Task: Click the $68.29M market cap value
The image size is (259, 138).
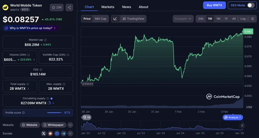Action: (32, 45)
